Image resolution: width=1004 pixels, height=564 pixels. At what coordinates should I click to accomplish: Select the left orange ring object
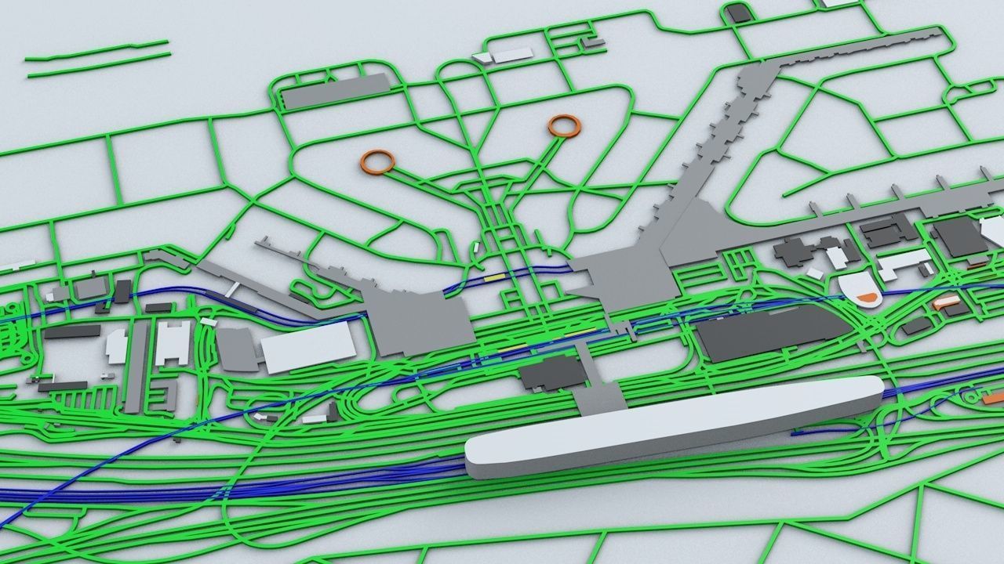pyautogui.click(x=377, y=162)
